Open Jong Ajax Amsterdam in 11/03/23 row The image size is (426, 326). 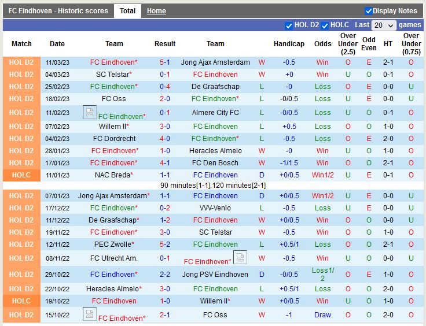pyautogui.click(x=215, y=62)
